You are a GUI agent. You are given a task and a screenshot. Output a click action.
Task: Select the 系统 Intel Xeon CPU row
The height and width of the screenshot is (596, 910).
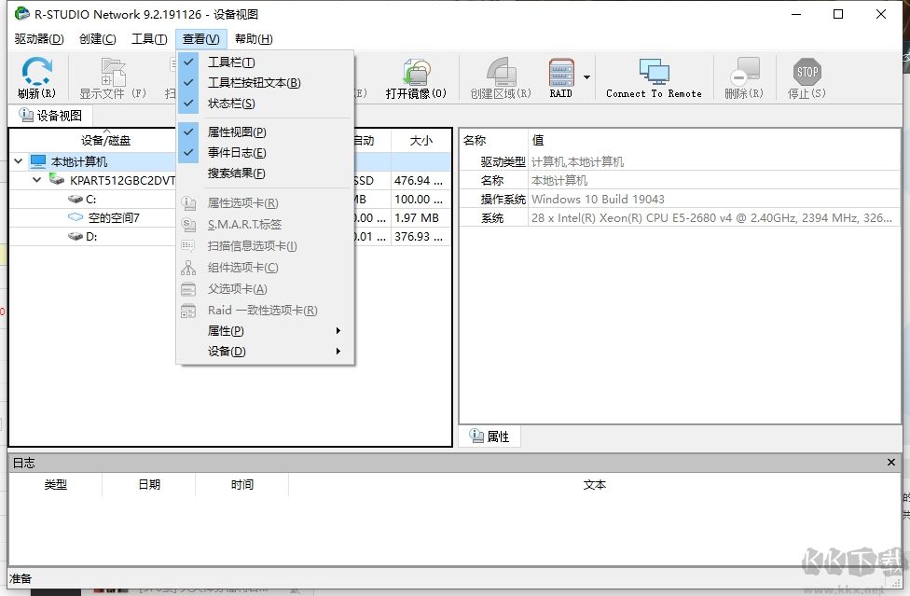tap(681, 217)
